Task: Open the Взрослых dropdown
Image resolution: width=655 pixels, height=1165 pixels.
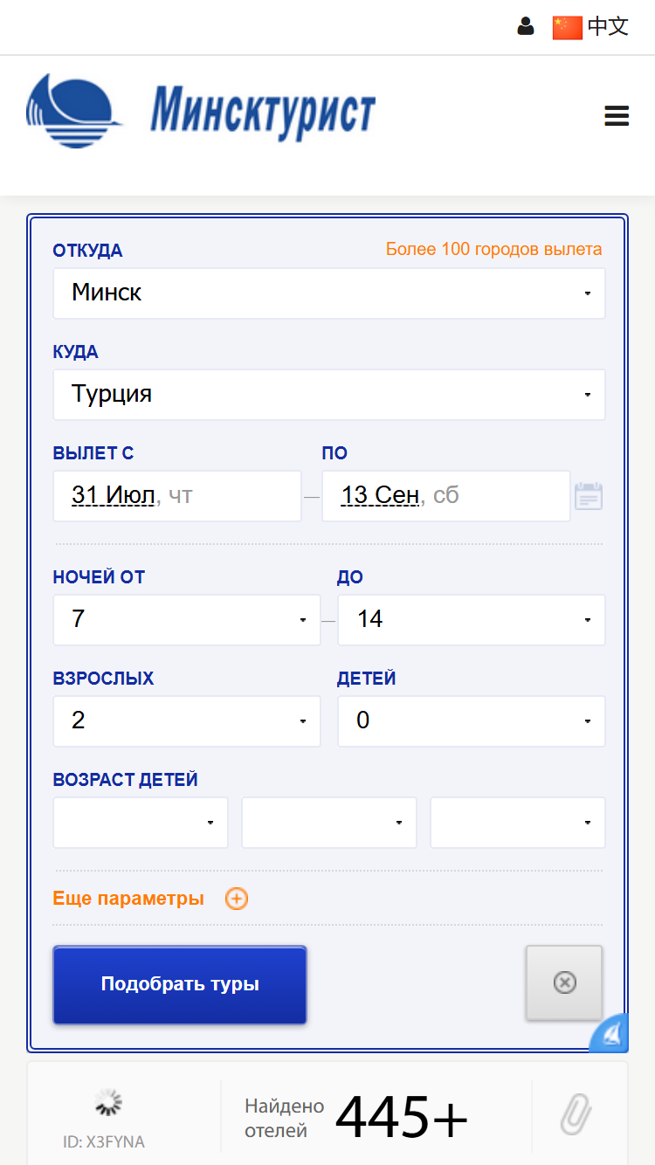Action: (187, 721)
